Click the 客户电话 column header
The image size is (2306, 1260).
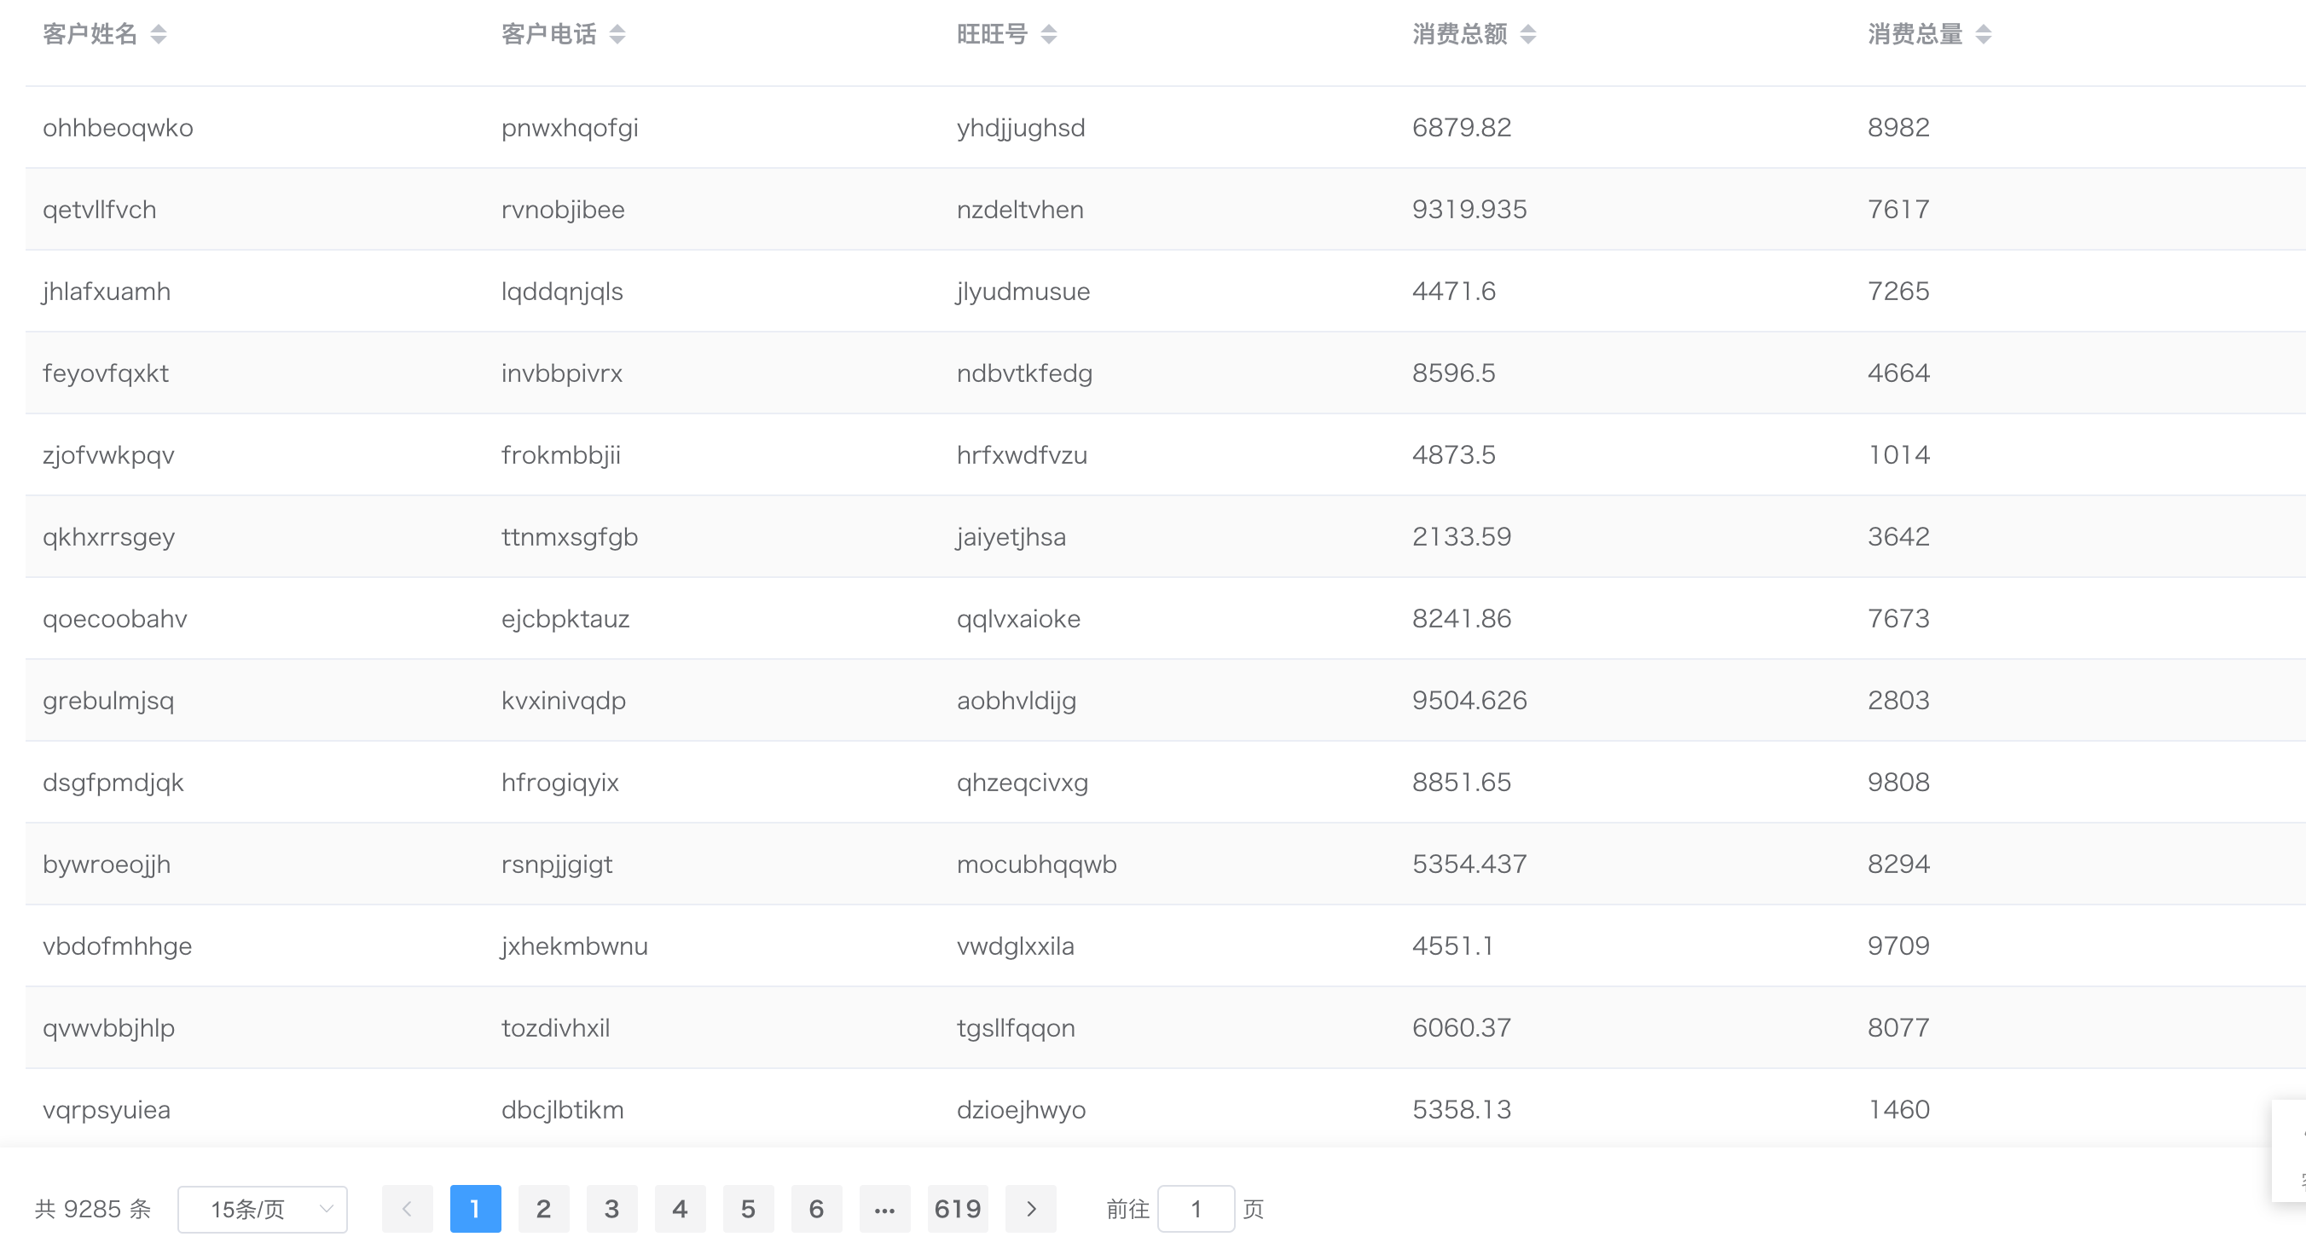click(548, 34)
